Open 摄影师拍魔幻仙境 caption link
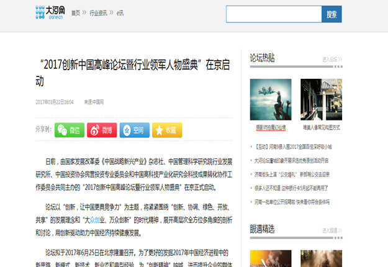Viewport: 388px width, 267px height. pyautogui.click(x=271, y=128)
